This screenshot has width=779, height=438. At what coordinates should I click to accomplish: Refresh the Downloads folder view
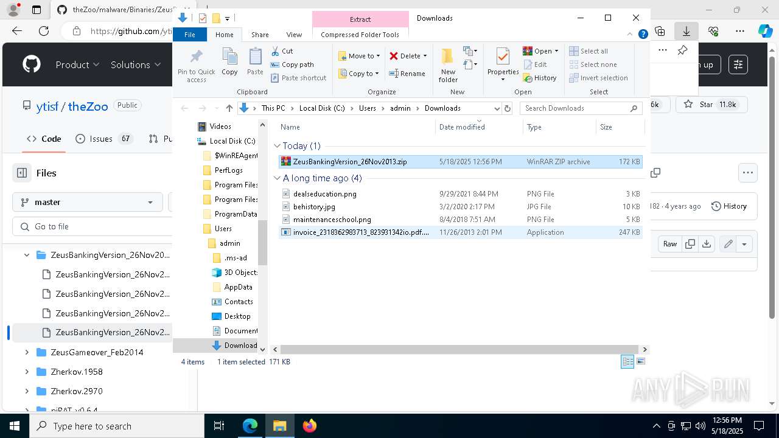508,108
